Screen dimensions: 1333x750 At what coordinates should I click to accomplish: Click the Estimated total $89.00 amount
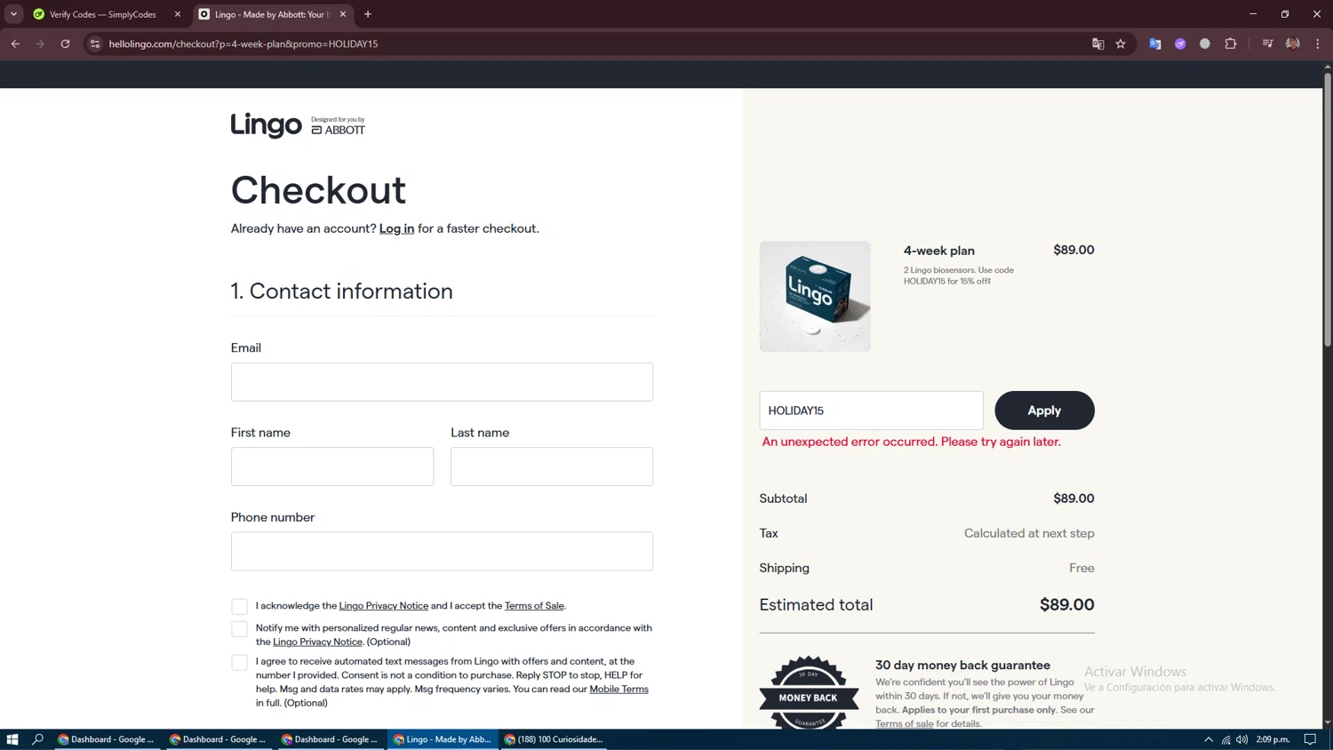(1067, 604)
